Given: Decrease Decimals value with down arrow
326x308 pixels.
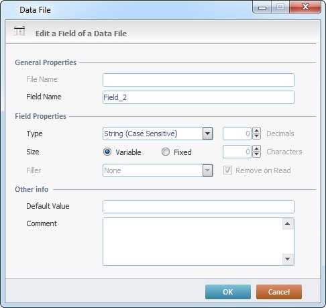Looking at the screenshot, I should click(256, 136).
